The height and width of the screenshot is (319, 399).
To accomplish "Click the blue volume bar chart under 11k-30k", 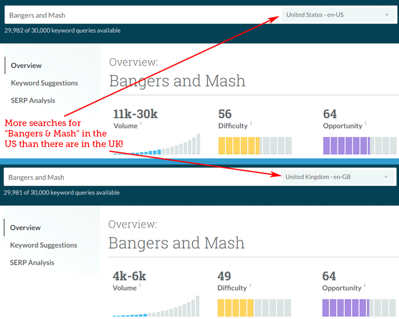I will point(157,146).
